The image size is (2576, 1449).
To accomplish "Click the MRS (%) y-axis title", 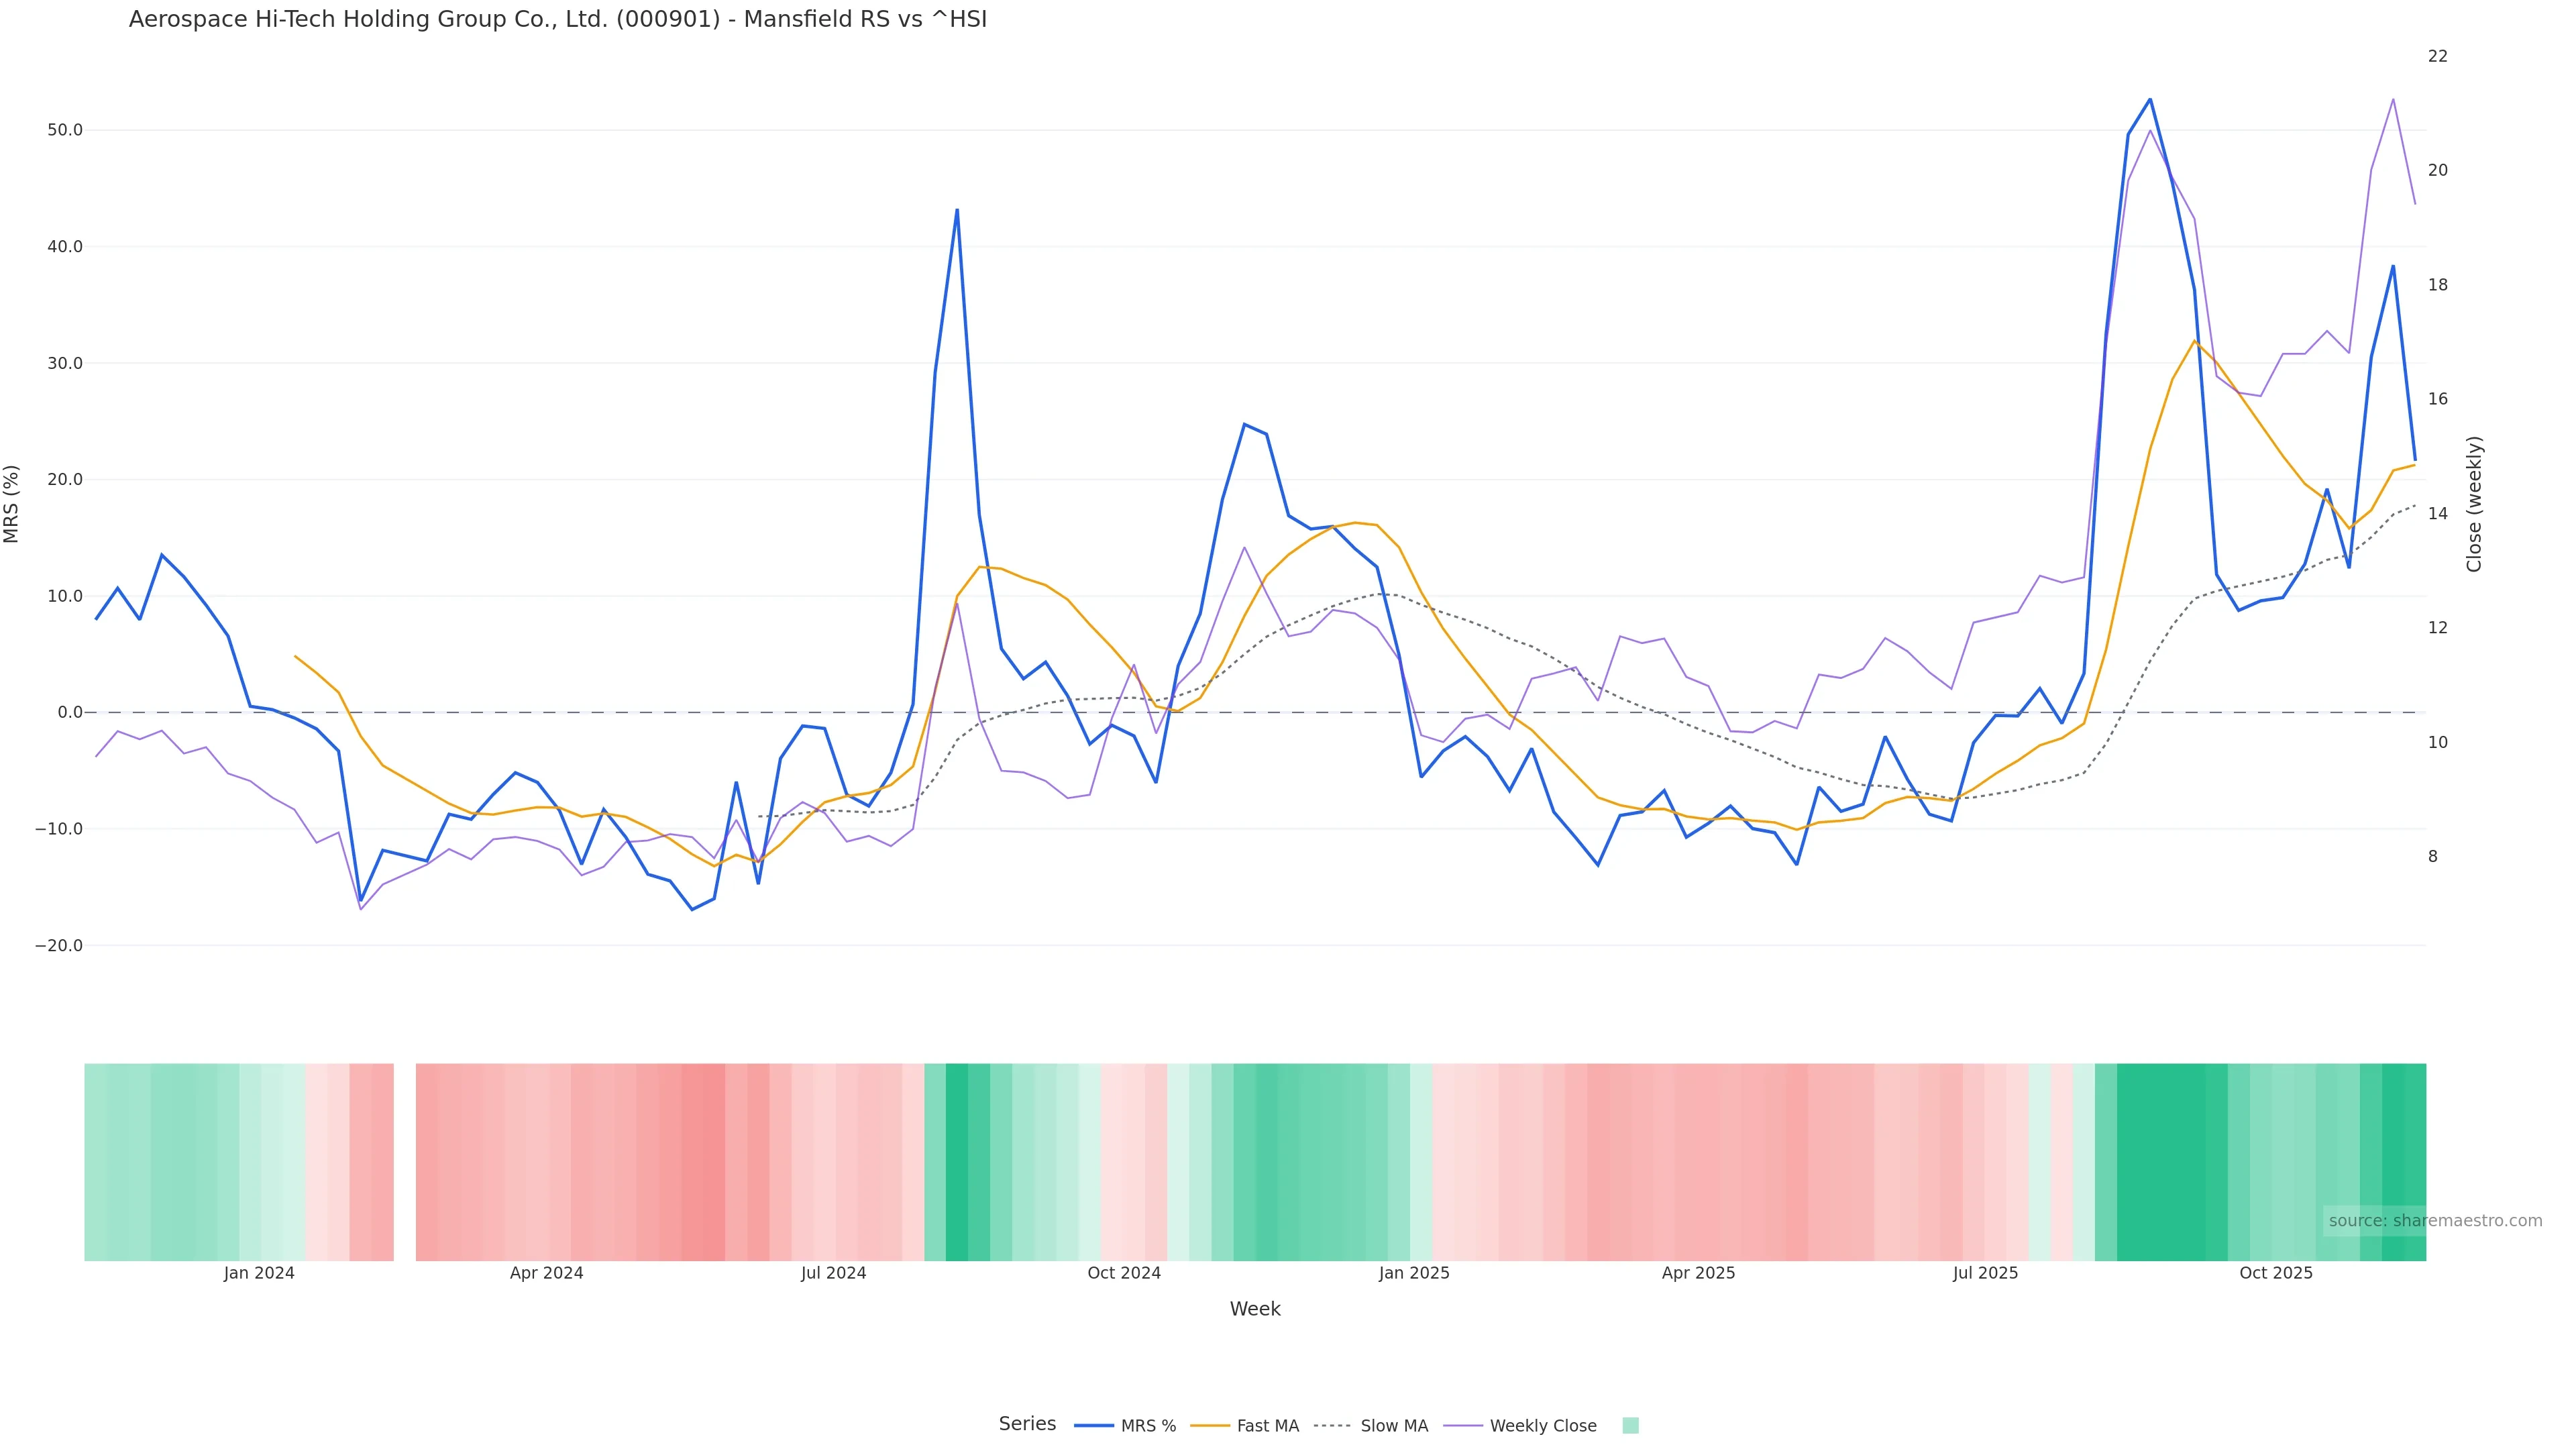I will (x=12, y=503).
